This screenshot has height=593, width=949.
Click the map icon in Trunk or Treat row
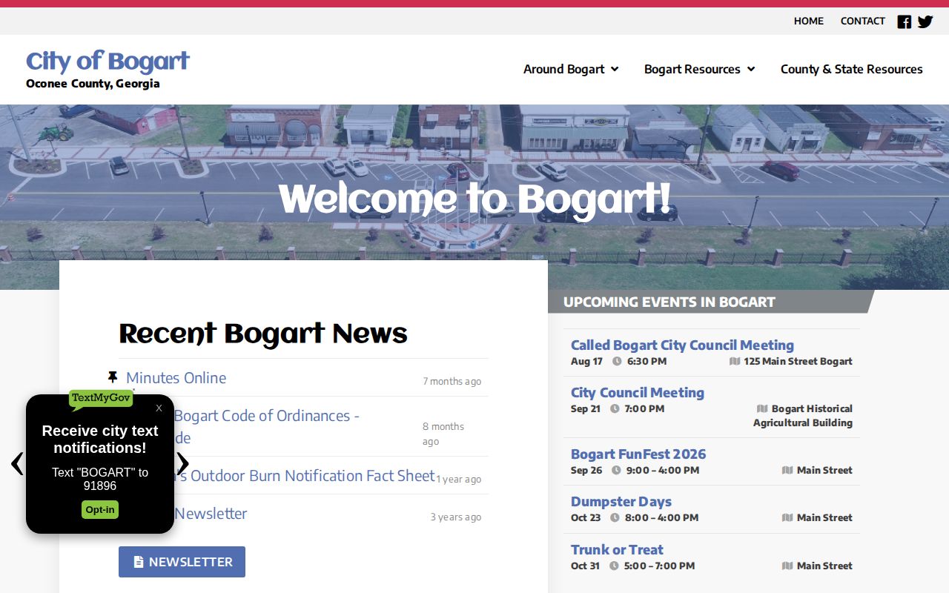click(x=787, y=566)
